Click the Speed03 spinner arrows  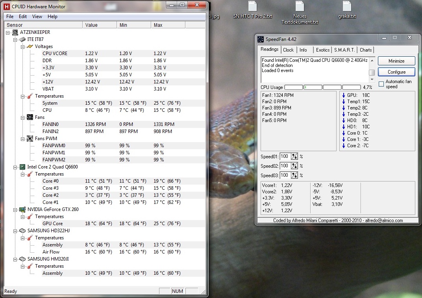(294, 175)
